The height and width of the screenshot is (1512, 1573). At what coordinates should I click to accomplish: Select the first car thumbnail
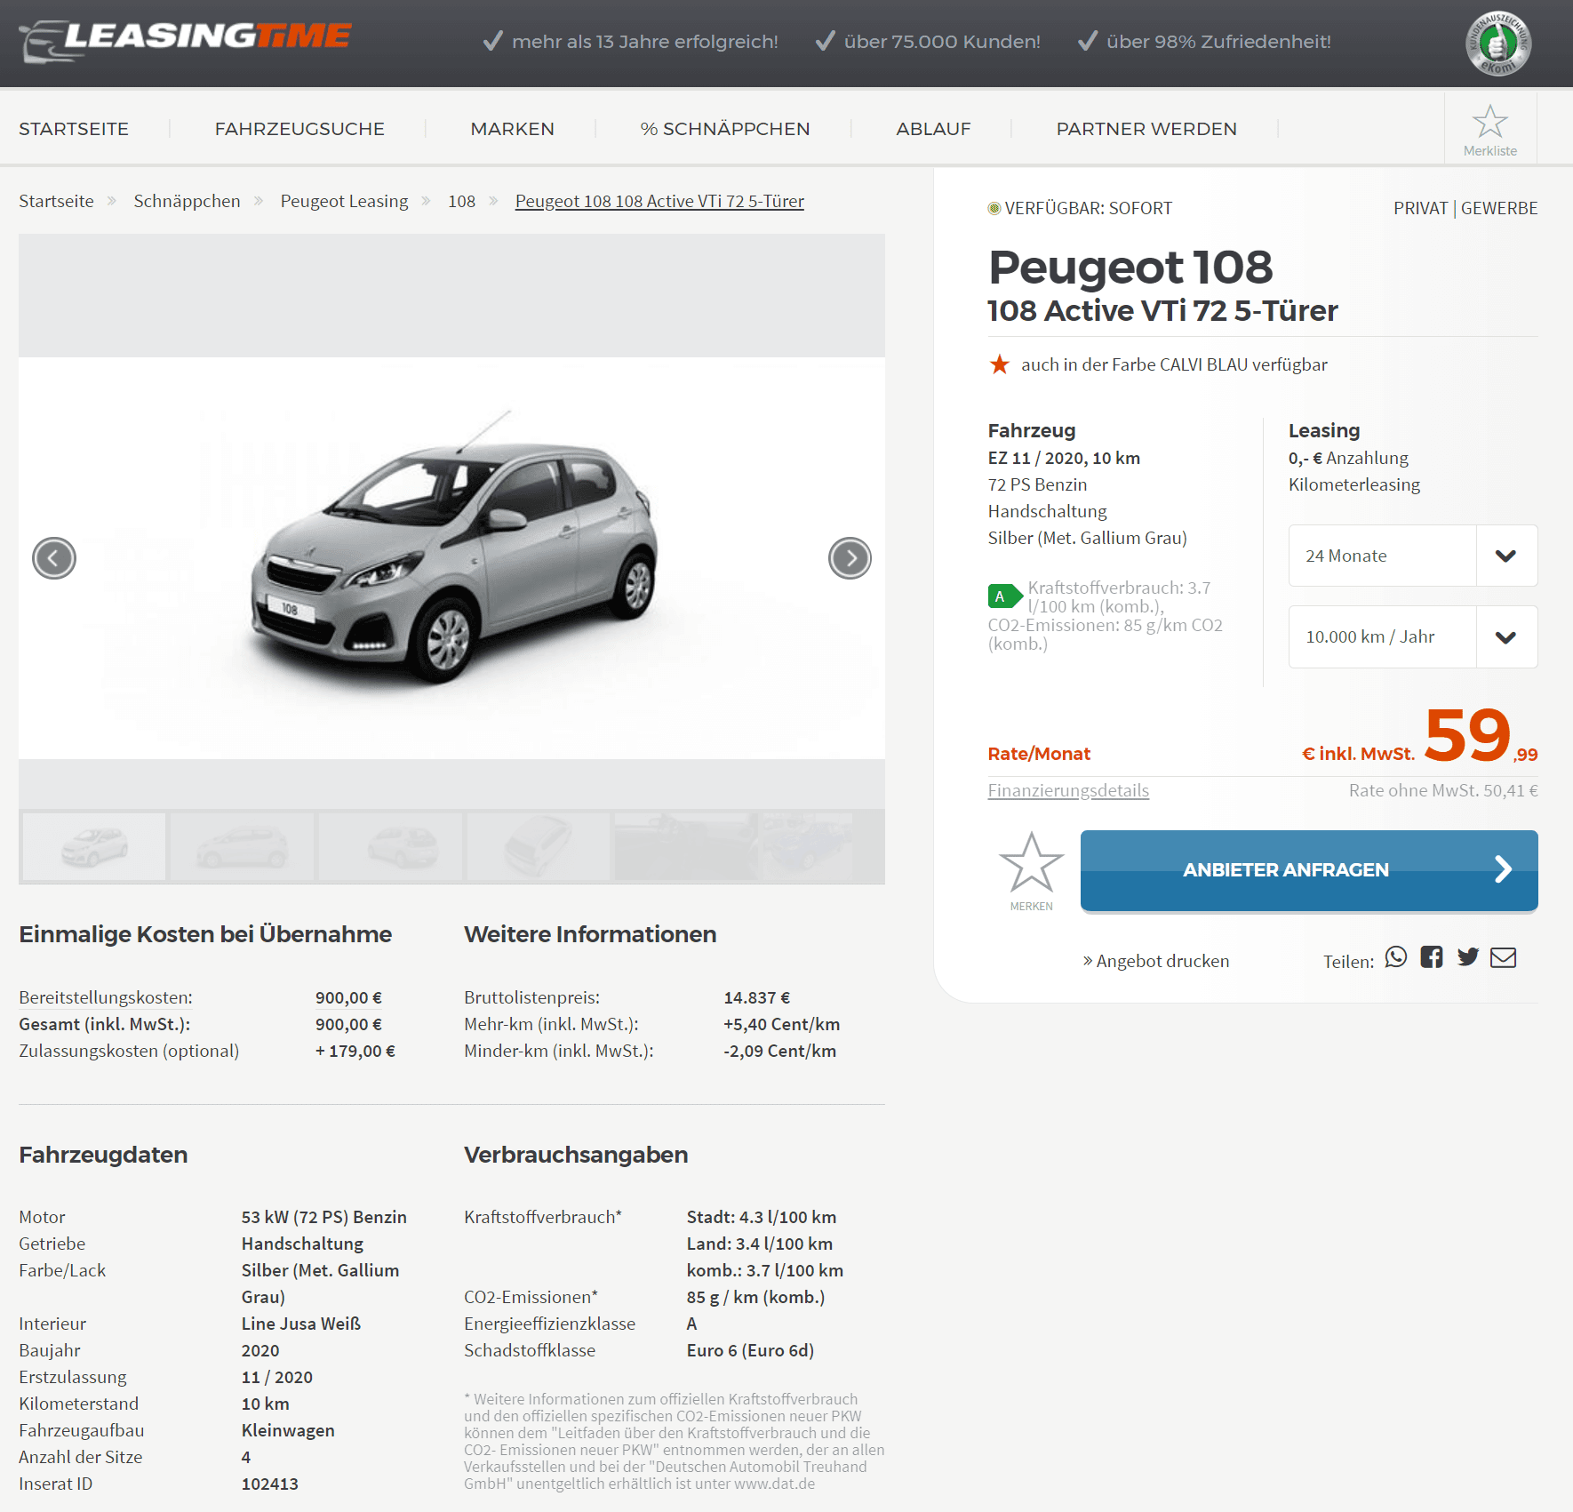[x=94, y=846]
